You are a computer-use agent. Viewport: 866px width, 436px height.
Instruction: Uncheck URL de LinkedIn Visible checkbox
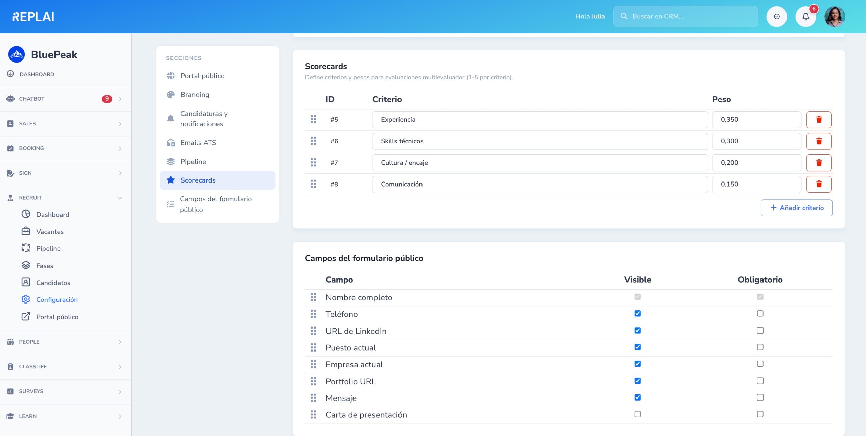[637, 331]
